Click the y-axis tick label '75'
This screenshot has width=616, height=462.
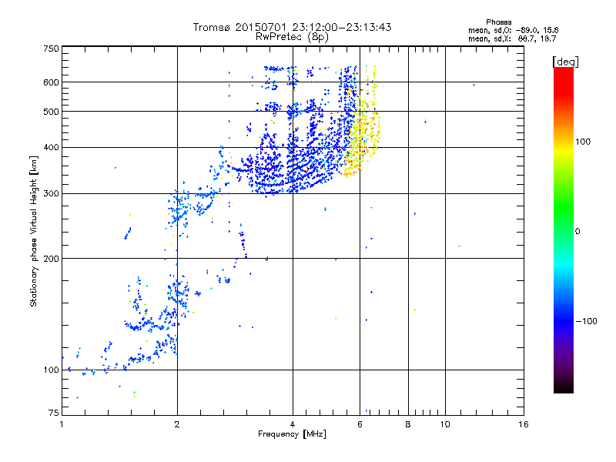(x=54, y=413)
